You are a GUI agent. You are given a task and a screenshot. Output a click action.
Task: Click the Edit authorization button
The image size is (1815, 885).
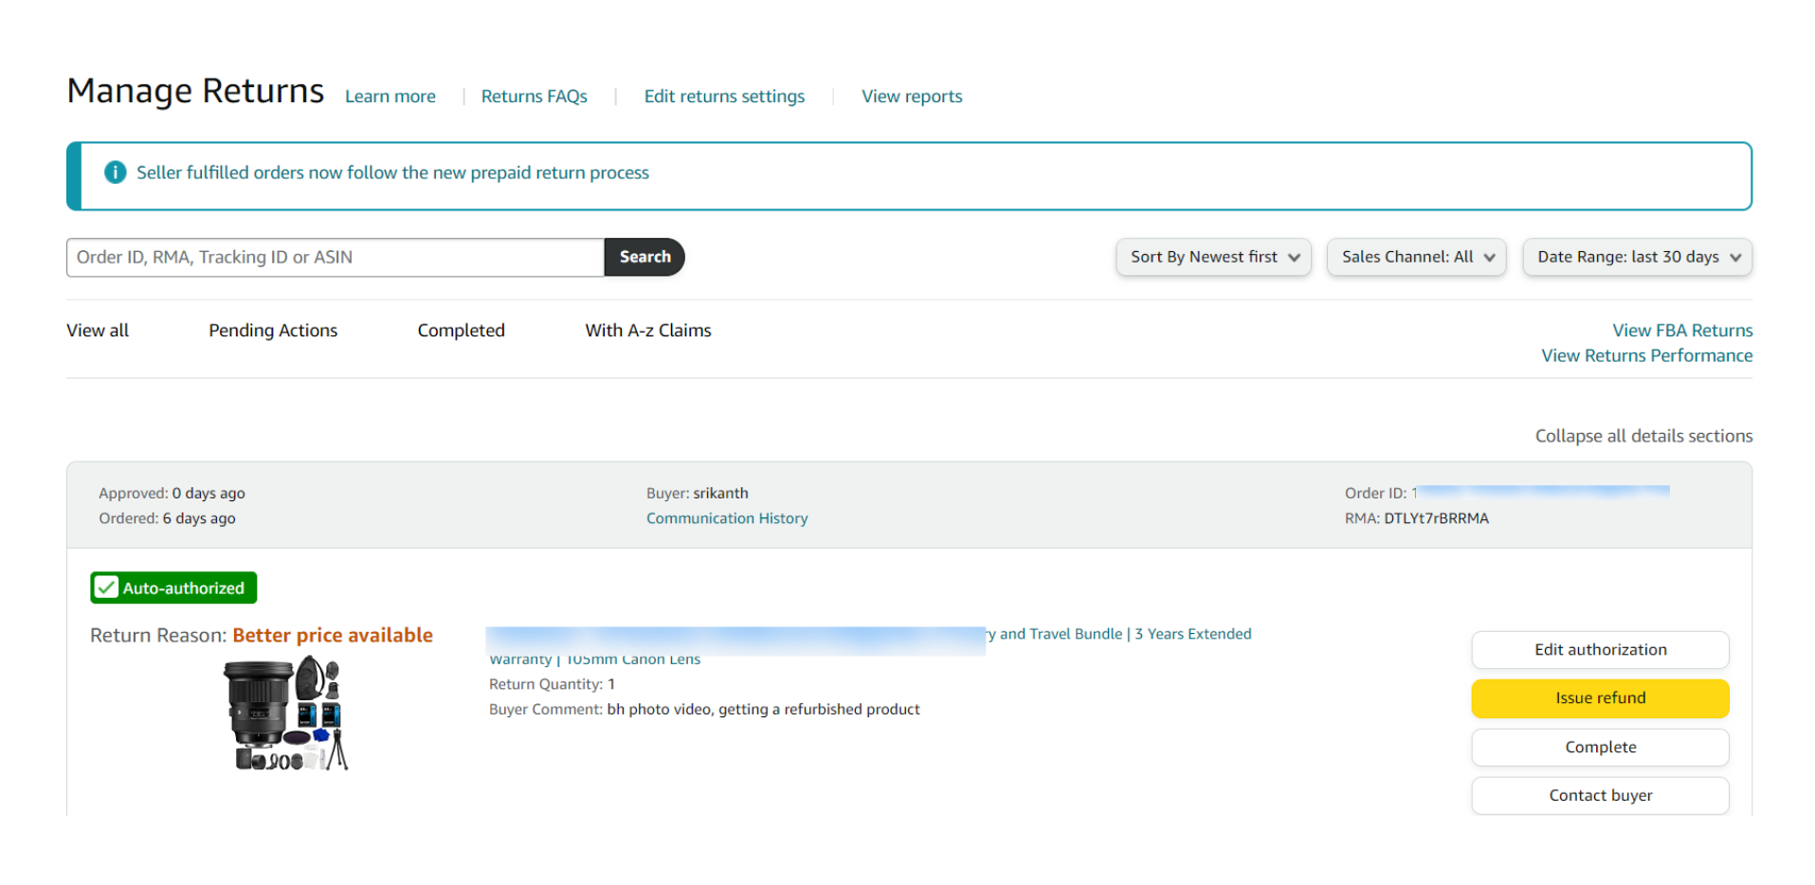[x=1600, y=650]
